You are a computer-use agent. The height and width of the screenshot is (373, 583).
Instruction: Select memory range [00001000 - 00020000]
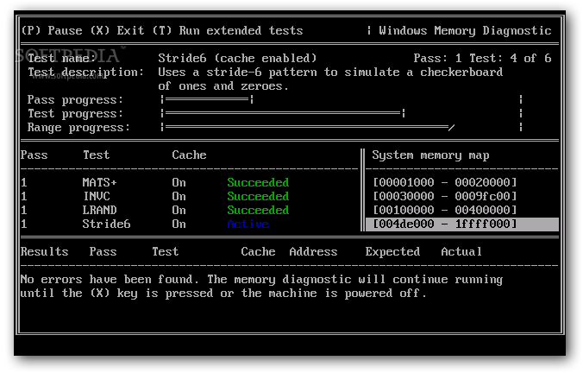(445, 182)
